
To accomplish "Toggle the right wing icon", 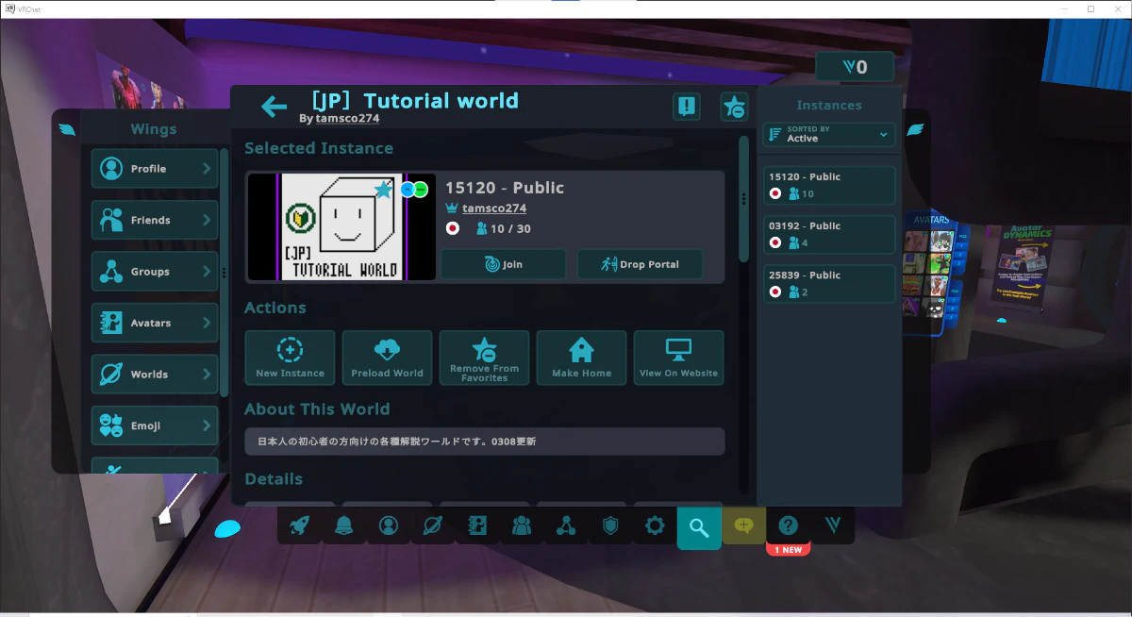I will 915,129.
